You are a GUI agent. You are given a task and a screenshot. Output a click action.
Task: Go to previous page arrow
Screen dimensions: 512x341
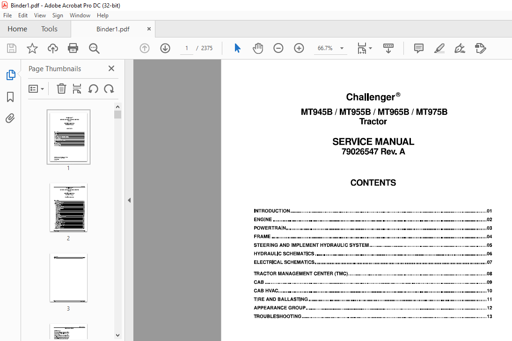tap(145, 48)
